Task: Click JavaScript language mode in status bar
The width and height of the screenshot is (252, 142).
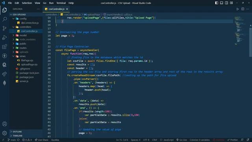Action: click(167, 140)
